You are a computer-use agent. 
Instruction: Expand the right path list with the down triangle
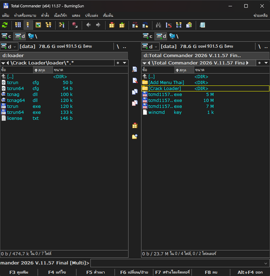(144, 63)
